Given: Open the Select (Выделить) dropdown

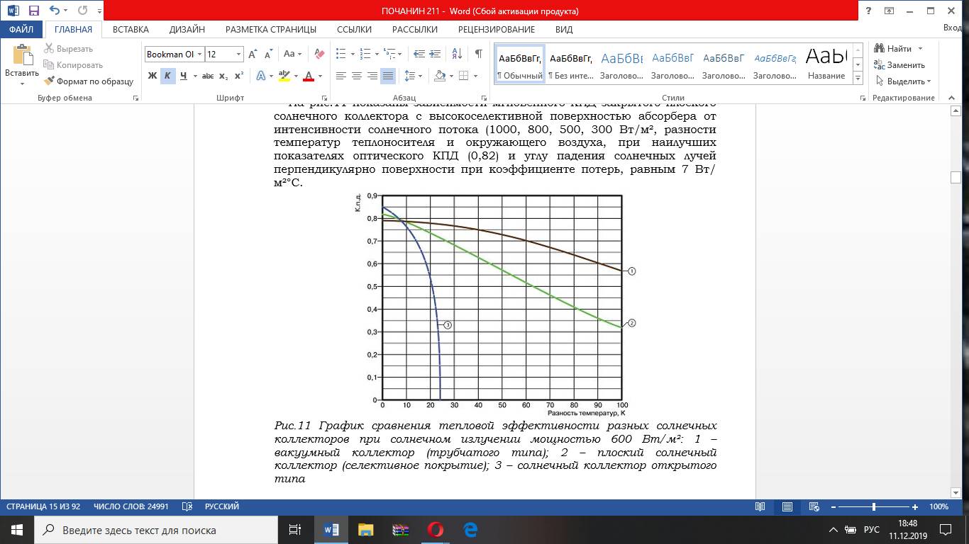Looking at the screenshot, I should [904, 81].
